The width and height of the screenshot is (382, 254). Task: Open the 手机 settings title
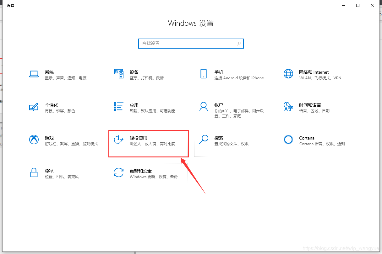coord(219,72)
